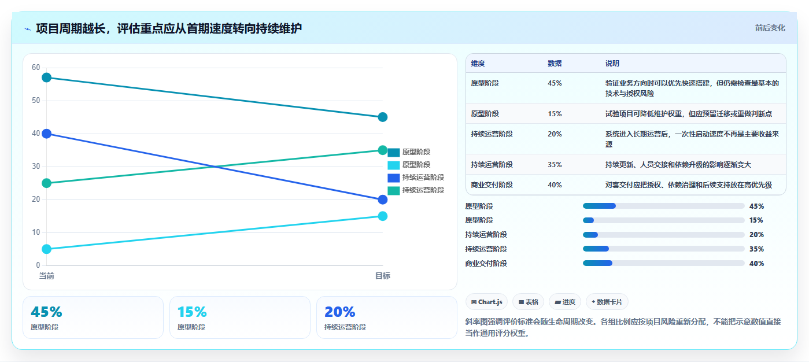The height and width of the screenshot is (362, 809).
Task: Click the 30 y-axis tick label
Action: point(36,167)
